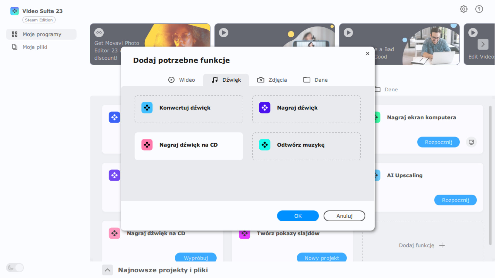This screenshot has height=278, width=495.
Task: Click the Video Suite 23 logo
Action: click(x=14, y=11)
